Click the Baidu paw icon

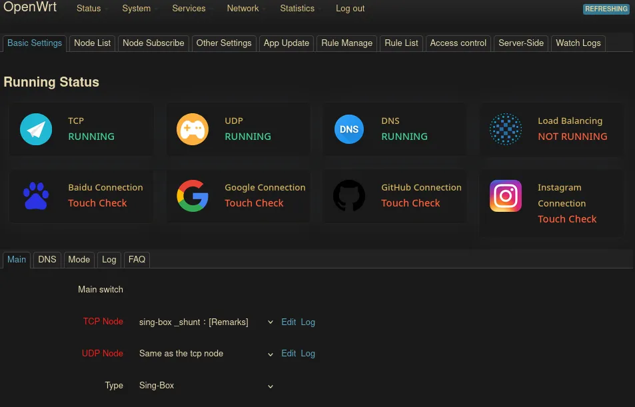[36, 195]
